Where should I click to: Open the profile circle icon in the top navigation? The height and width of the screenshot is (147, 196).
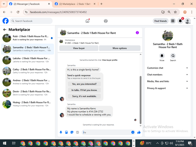tap(106, 21)
